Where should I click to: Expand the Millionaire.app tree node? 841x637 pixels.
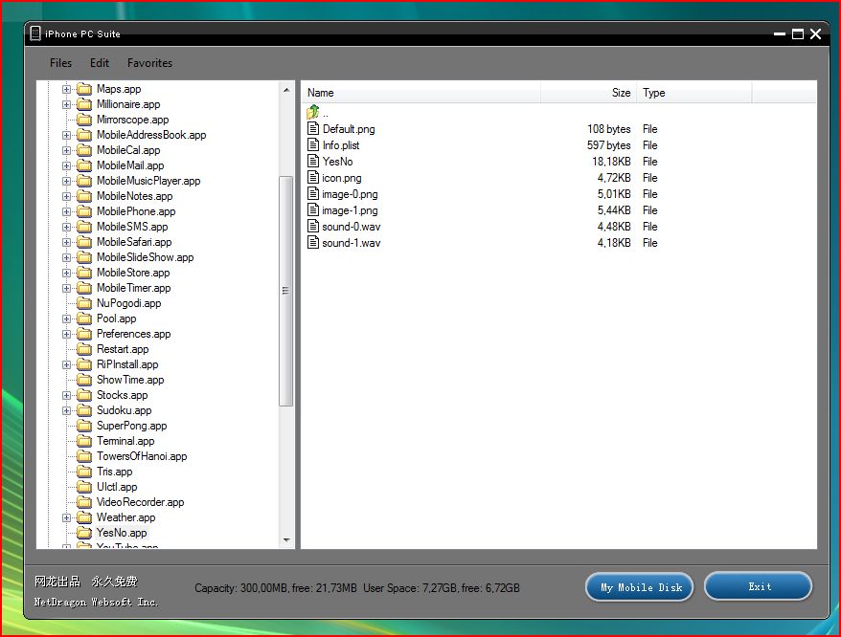tap(66, 104)
